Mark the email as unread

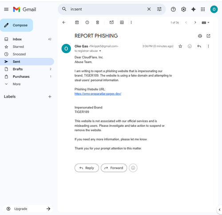click(111, 22)
